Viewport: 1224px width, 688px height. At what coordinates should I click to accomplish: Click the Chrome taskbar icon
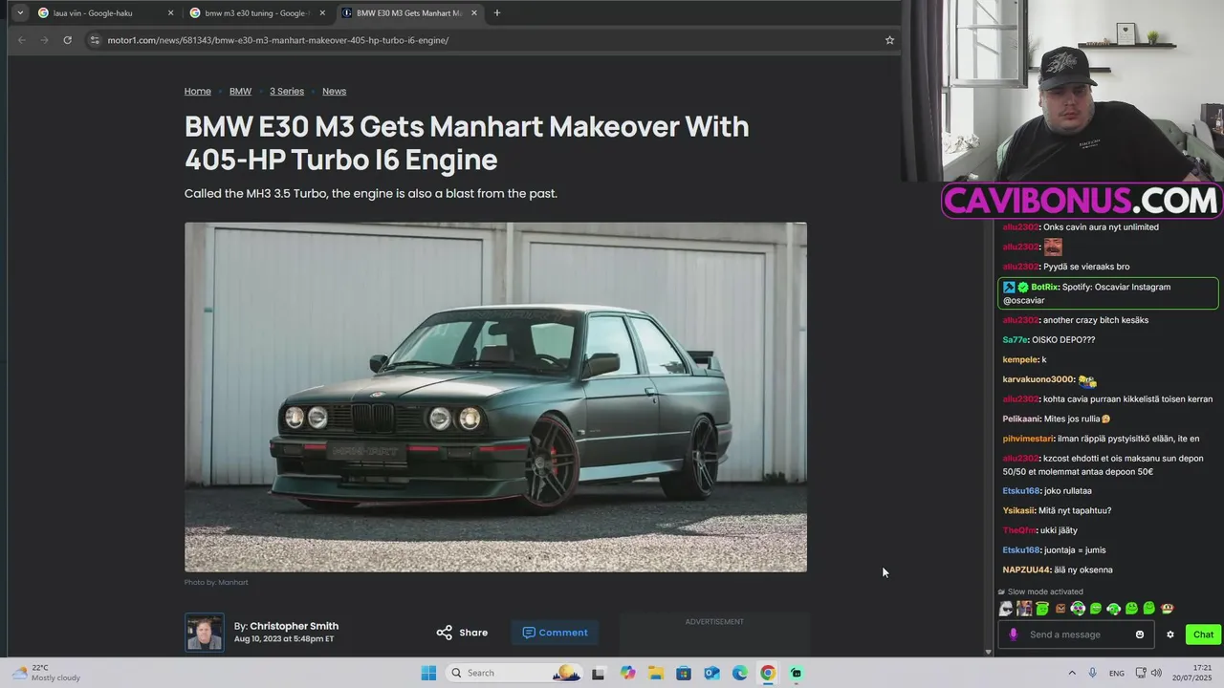768,673
